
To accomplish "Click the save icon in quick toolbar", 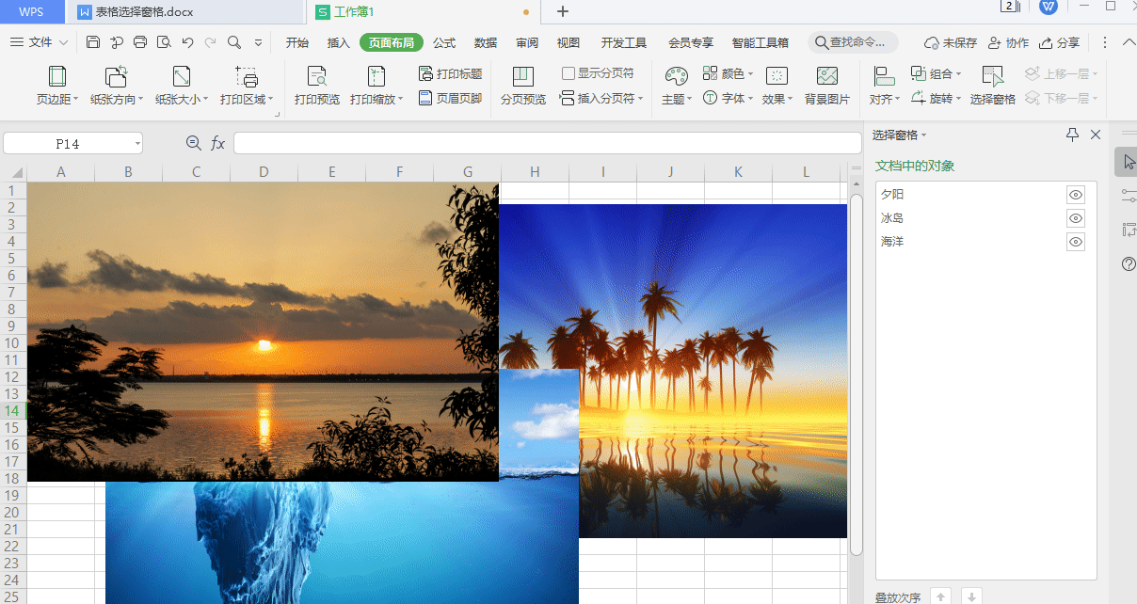I will click(x=92, y=42).
